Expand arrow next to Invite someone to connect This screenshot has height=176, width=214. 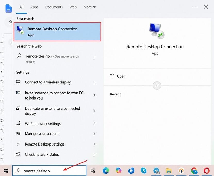pyautogui.click(x=94, y=95)
